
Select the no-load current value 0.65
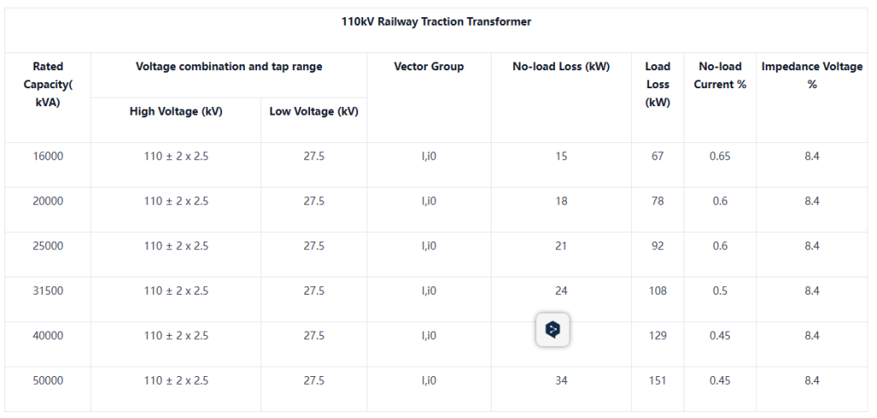coord(719,157)
